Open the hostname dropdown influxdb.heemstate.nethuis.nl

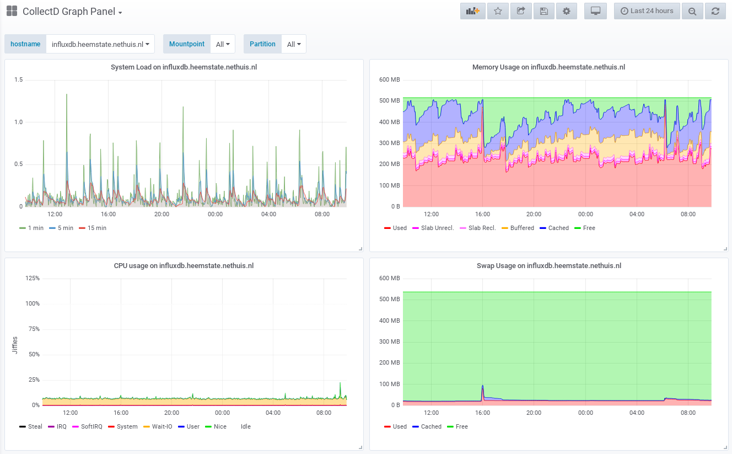[100, 44]
